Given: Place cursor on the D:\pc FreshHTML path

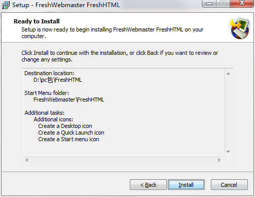Looking at the screenshot, I should point(57,80).
